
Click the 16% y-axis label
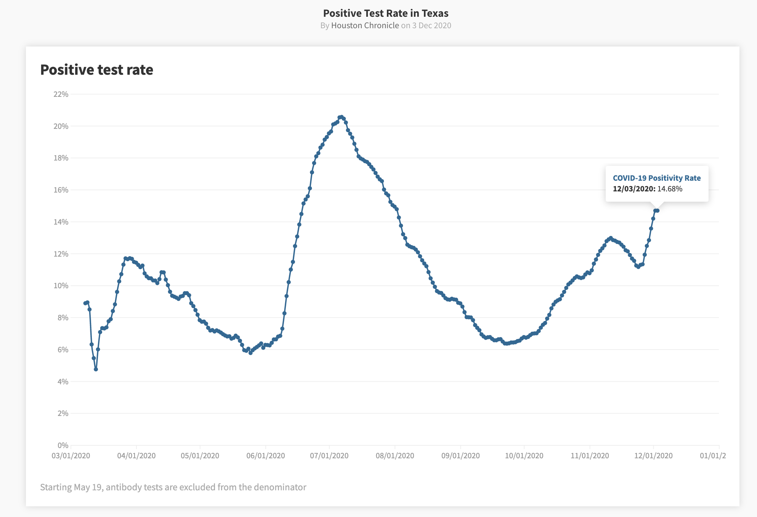pyautogui.click(x=61, y=190)
